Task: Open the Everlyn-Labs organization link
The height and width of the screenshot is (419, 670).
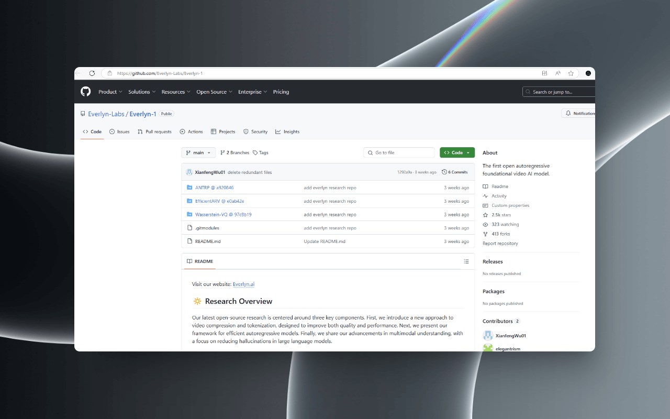Action: 106,114
